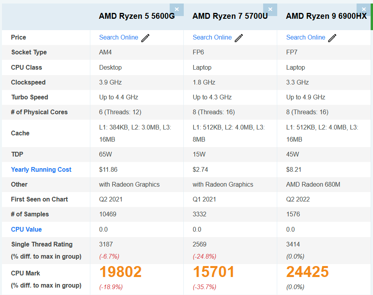This screenshot has width=373, height=295.
Task: Remove AMD Ryzen 7 5700U from comparison
Action: point(270,9)
